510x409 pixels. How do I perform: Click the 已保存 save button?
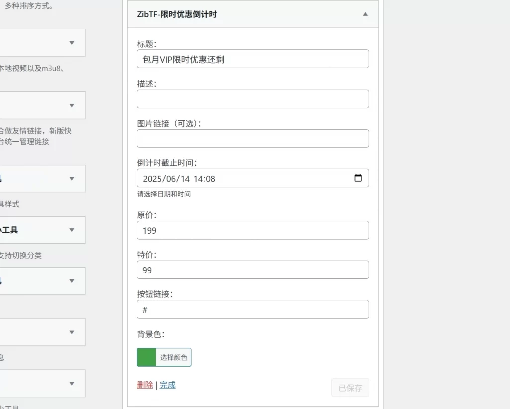(350, 387)
